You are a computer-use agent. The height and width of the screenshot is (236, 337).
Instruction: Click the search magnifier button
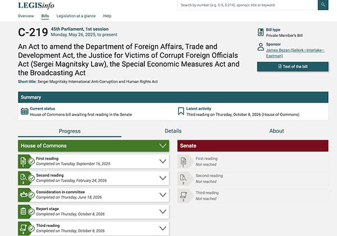click(x=323, y=4)
